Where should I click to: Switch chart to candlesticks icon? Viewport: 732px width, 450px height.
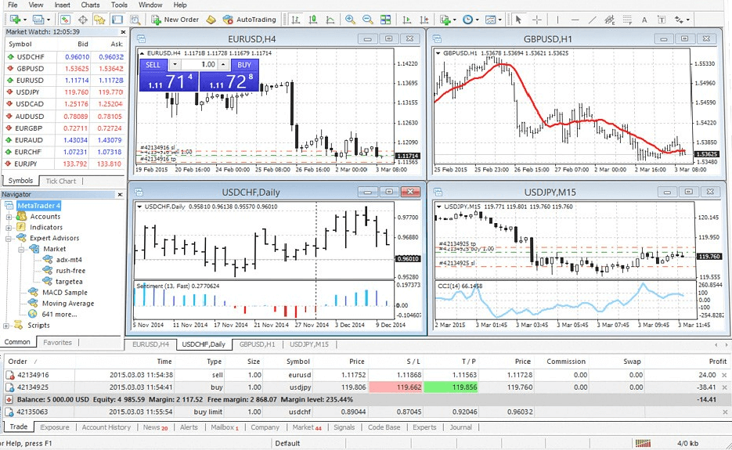coord(313,20)
